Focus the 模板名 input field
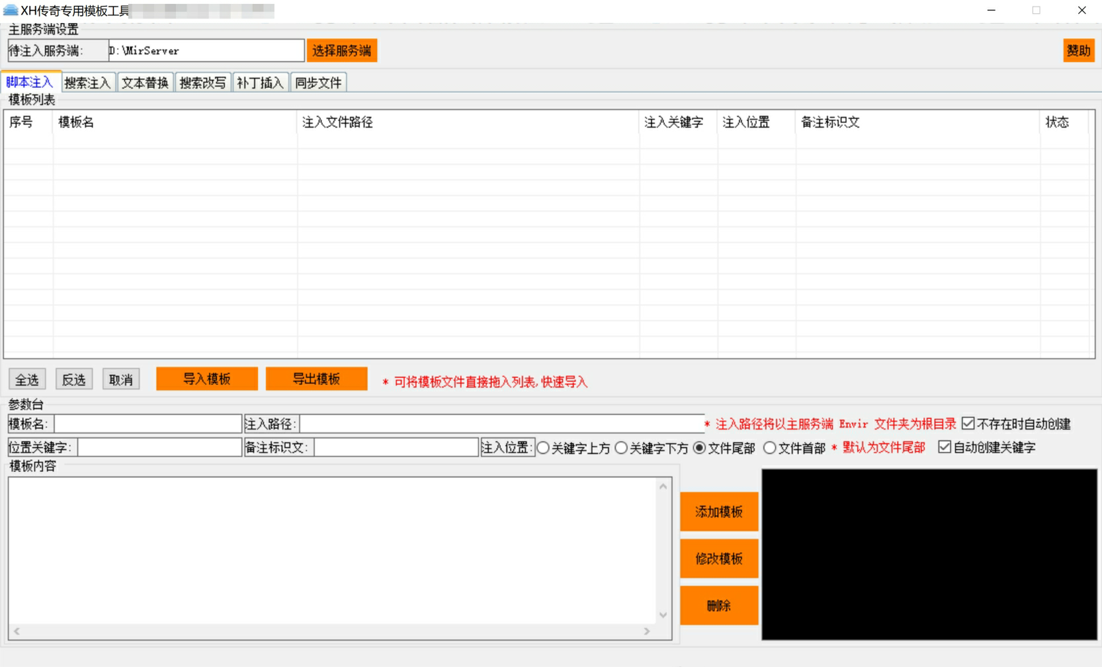The height and width of the screenshot is (667, 1102). [148, 424]
